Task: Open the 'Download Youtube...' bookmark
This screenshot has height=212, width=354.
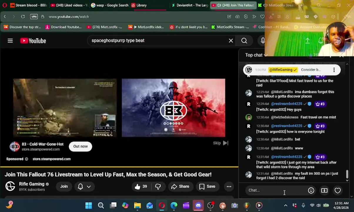Action: coord(63,27)
